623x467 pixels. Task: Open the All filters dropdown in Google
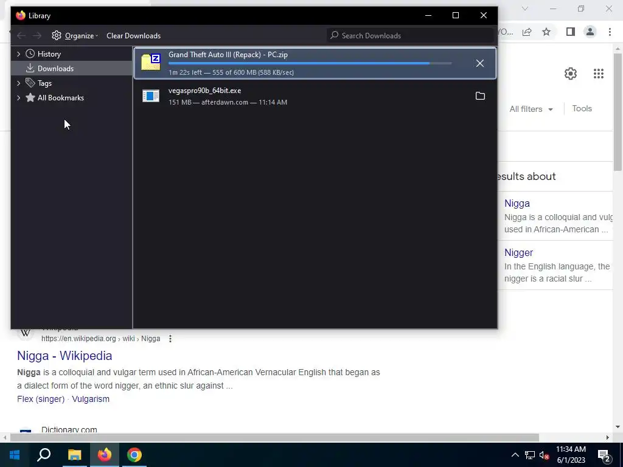pyautogui.click(x=531, y=109)
